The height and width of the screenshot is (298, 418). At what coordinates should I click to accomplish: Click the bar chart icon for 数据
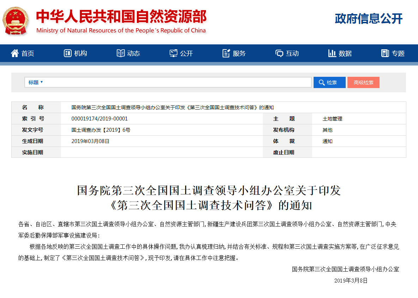click(332, 53)
